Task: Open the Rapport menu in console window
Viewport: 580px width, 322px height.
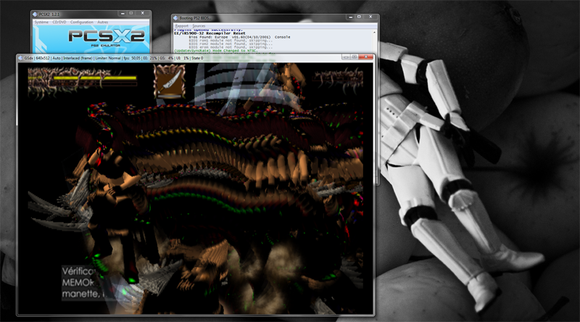Action: pyautogui.click(x=182, y=26)
